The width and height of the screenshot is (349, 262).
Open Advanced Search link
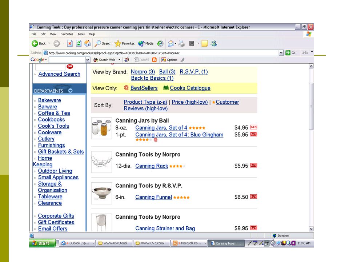click(x=59, y=74)
